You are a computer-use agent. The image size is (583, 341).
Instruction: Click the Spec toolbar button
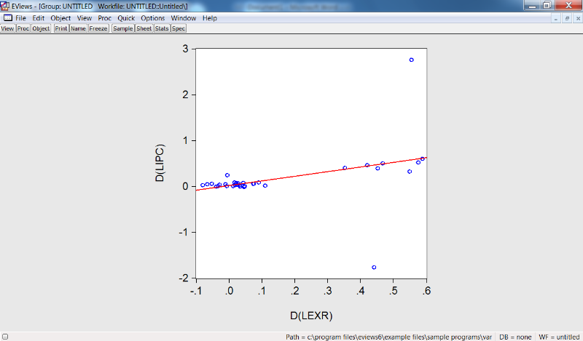tap(179, 28)
